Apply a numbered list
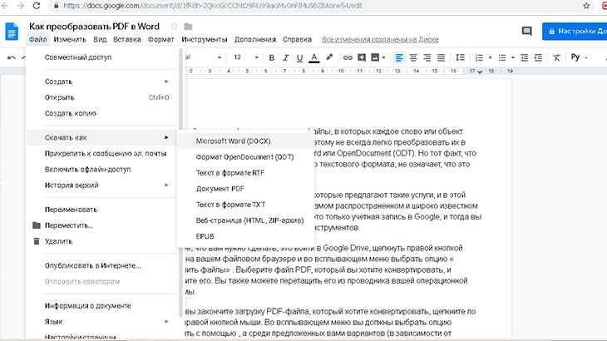The height and width of the screenshot is (341, 607). 479,57
